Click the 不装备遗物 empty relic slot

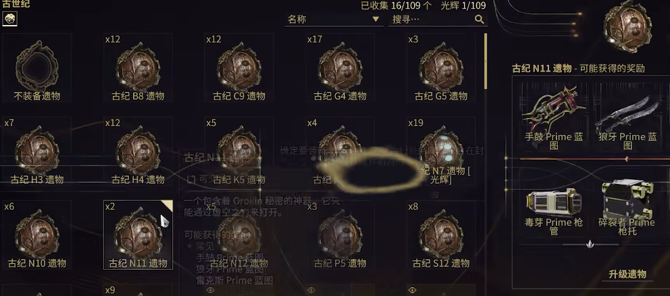(x=36, y=68)
